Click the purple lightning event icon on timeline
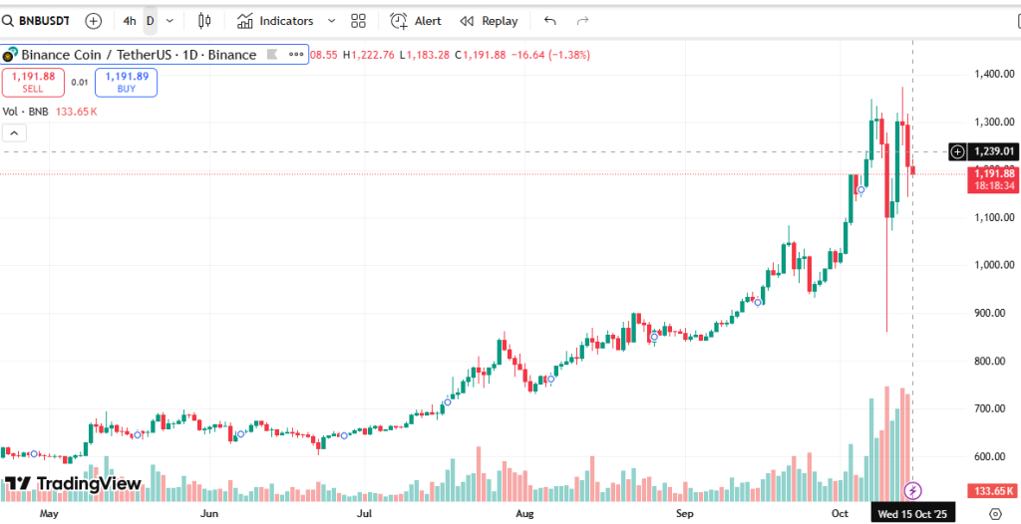 [x=911, y=490]
